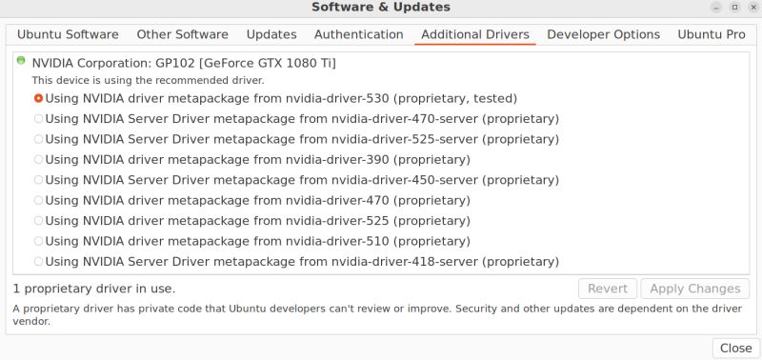Select the nvidia-driver-470 proprietary radio option

pos(38,201)
